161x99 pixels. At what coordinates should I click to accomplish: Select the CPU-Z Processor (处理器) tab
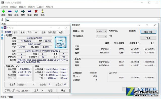pos(8,32)
